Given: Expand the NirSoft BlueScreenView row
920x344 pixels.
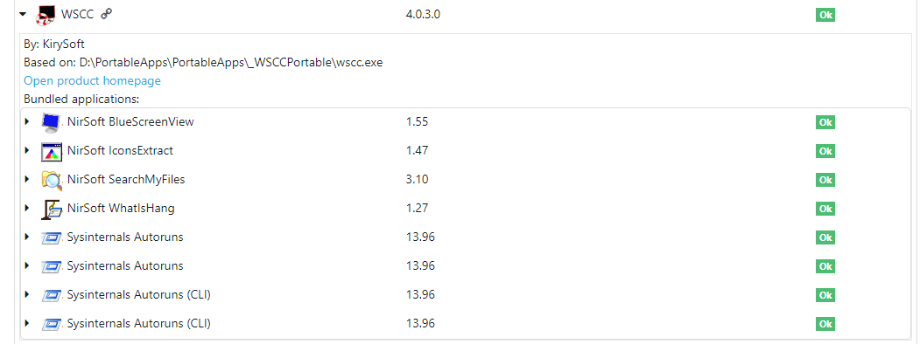Looking at the screenshot, I should [26, 121].
